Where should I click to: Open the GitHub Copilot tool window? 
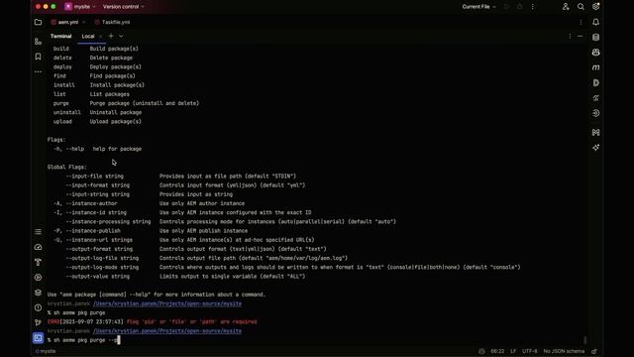(x=595, y=53)
